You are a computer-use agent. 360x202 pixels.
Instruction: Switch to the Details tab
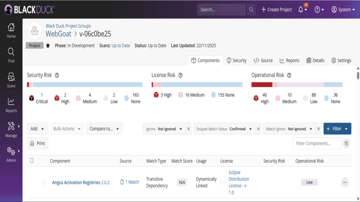click(x=315, y=60)
